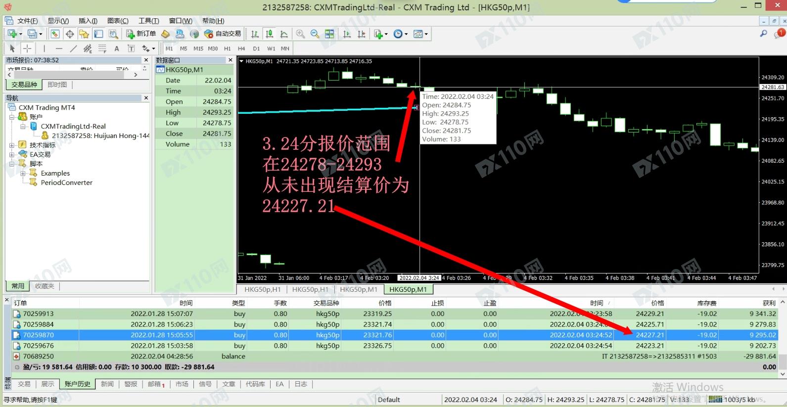This screenshot has width=787, height=407.
Task: Switch to the 收藏夹 navigator tab
Action: tap(45, 286)
